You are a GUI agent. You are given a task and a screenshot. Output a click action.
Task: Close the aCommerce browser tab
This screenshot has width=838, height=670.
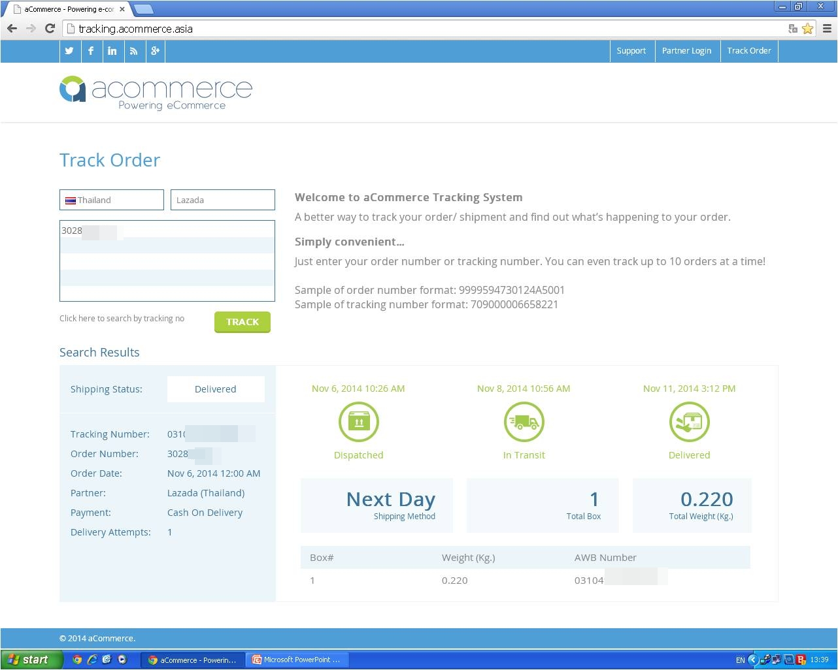[x=122, y=9]
